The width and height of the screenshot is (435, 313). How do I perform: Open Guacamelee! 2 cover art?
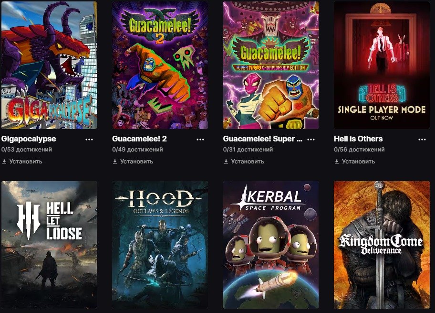pos(160,65)
